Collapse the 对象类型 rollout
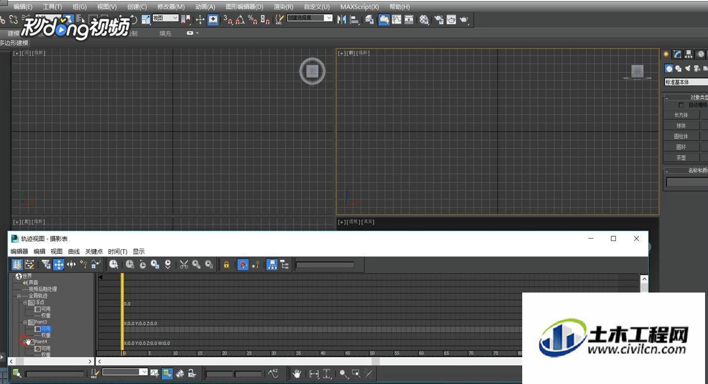Image resolution: width=708 pixels, height=384 pixels. pos(686,97)
